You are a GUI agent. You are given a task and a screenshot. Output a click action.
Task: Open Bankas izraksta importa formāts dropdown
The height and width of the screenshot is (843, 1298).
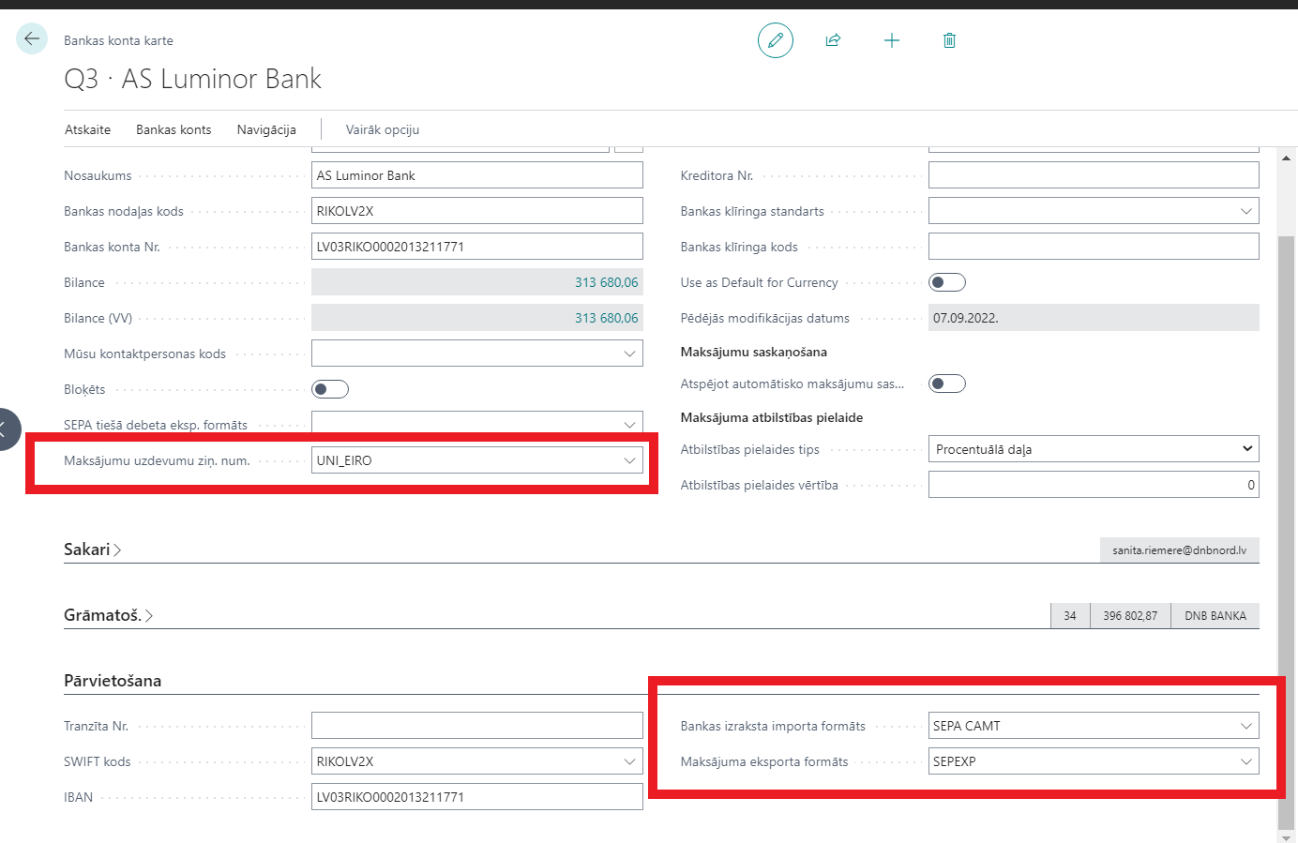coord(1245,726)
